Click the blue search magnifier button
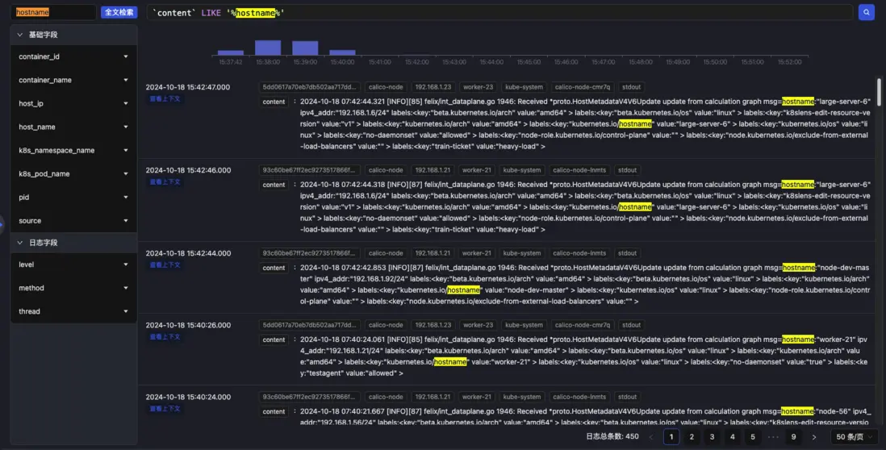The width and height of the screenshot is (886, 450). pyautogui.click(x=866, y=12)
